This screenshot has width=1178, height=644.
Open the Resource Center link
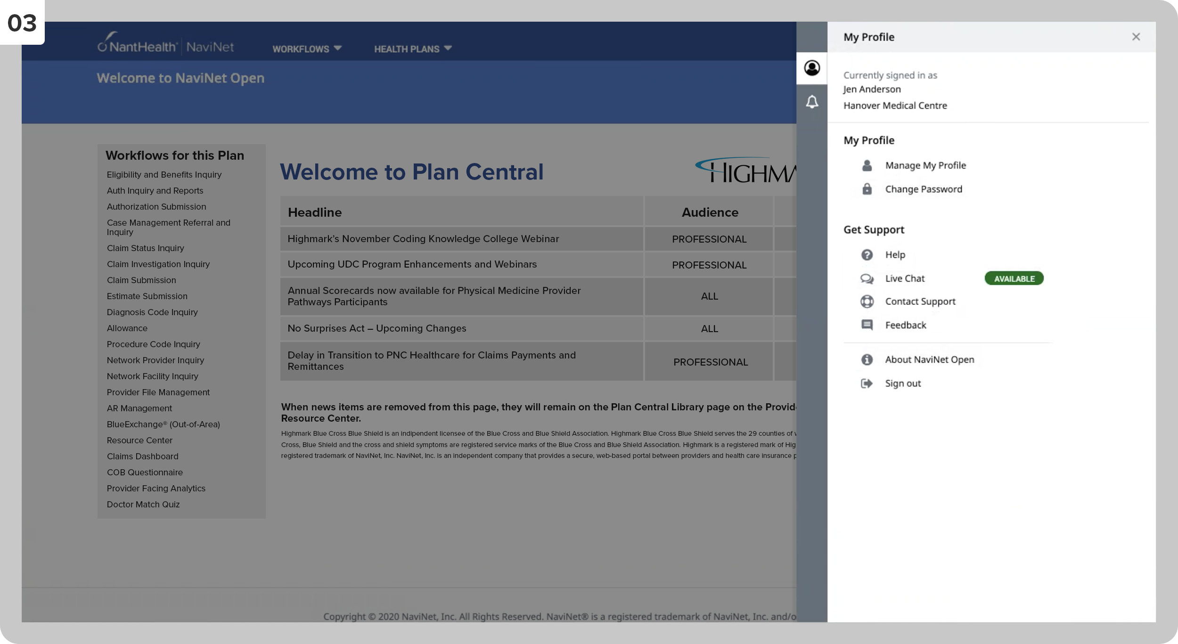tap(139, 440)
